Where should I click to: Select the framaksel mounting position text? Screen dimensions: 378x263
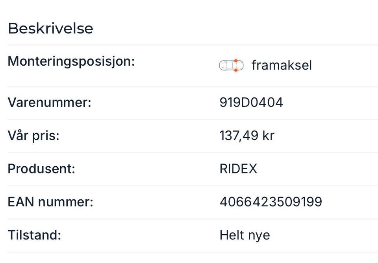pyautogui.click(x=282, y=65)
